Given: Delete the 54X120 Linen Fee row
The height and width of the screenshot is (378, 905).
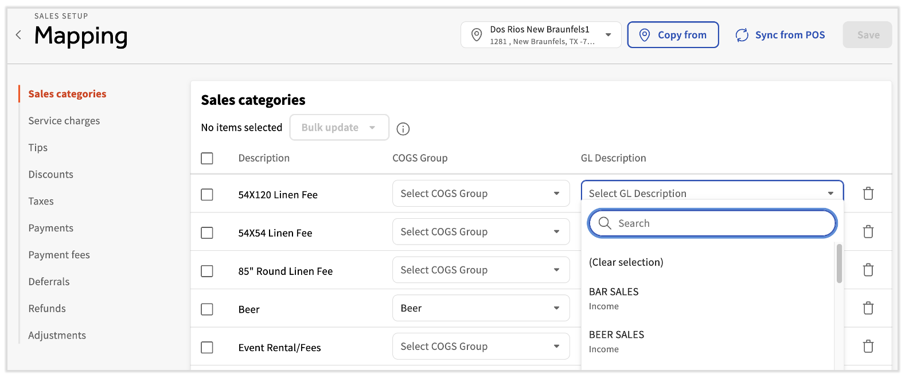Looking at the screenshot, I should point(868,194).
